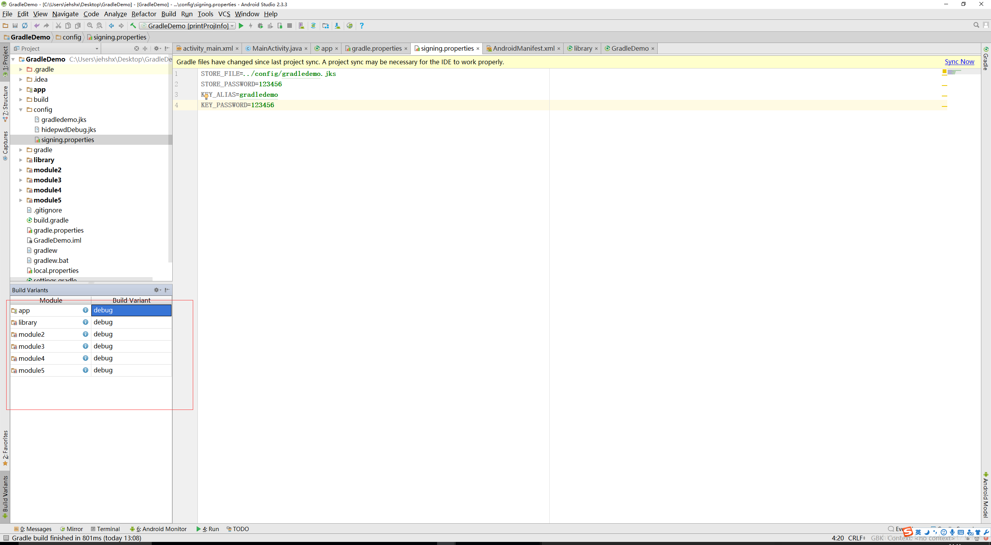
Task: Click the Search Everywhere magnifier icon
Action: pyautogui.click(x=976, y=25)
